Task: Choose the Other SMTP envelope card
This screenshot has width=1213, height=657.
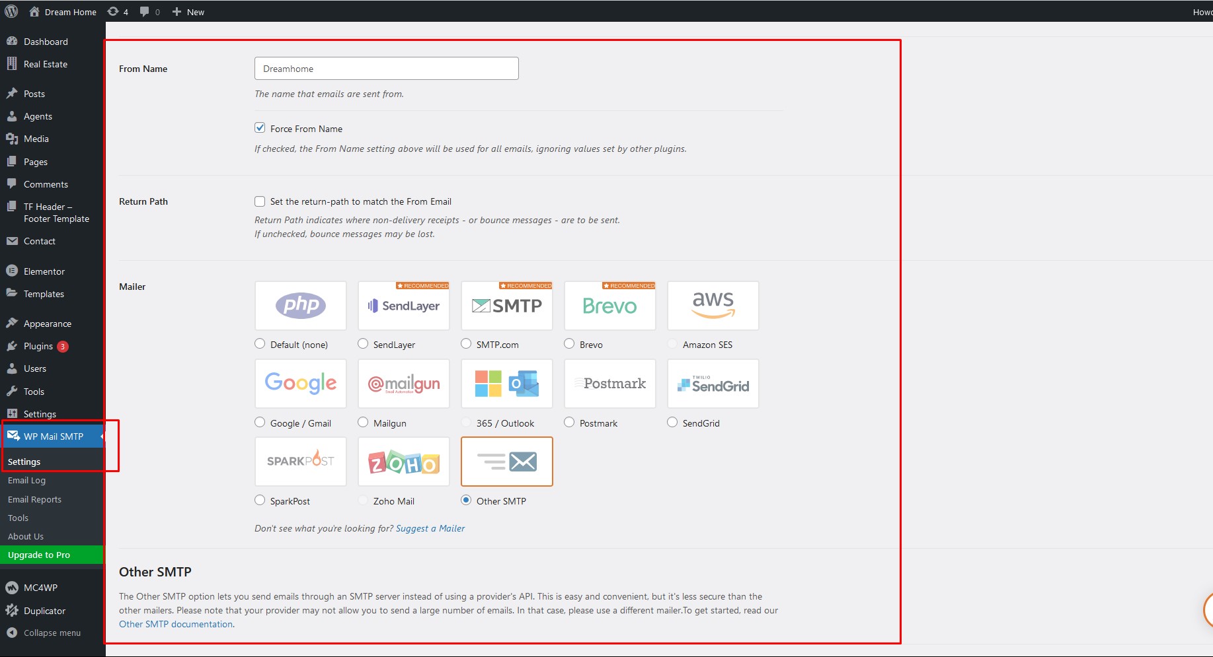Action: tap(507, 462)
